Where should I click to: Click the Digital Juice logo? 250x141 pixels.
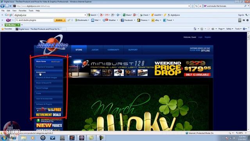pos(52,45)
